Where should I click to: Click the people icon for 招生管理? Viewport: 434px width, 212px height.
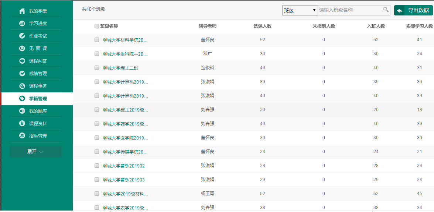click(22, 136)
